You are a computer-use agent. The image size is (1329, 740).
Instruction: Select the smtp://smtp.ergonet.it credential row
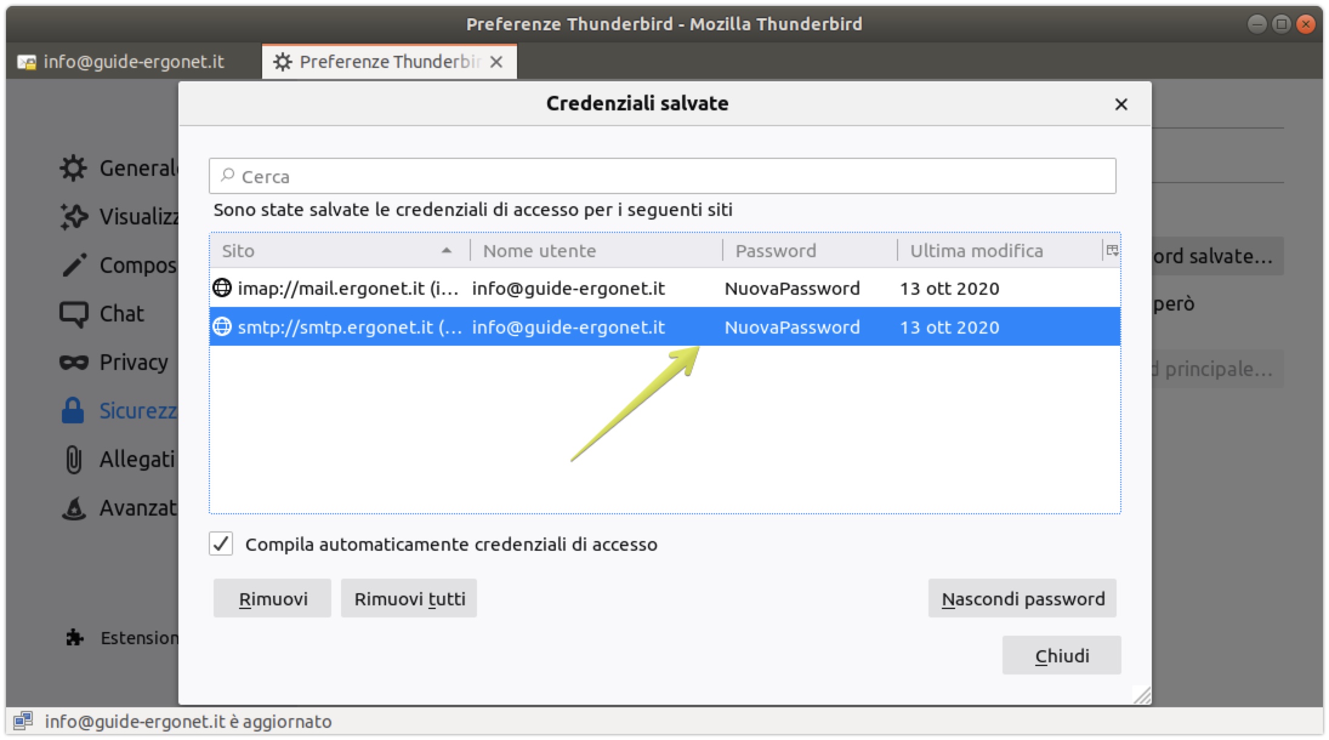[x=665, y=327]
